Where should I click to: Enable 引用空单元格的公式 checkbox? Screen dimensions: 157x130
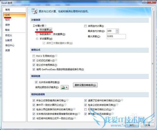tap(85, 109)
